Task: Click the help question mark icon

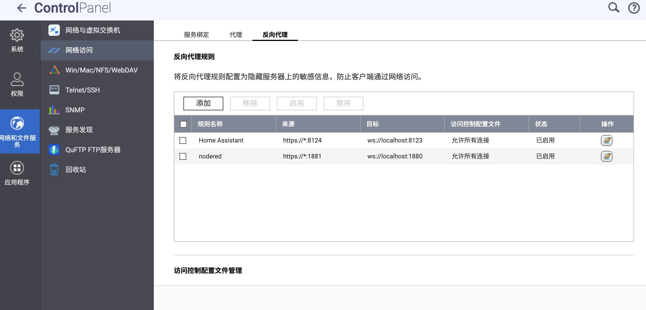Action: pos(634,8)
